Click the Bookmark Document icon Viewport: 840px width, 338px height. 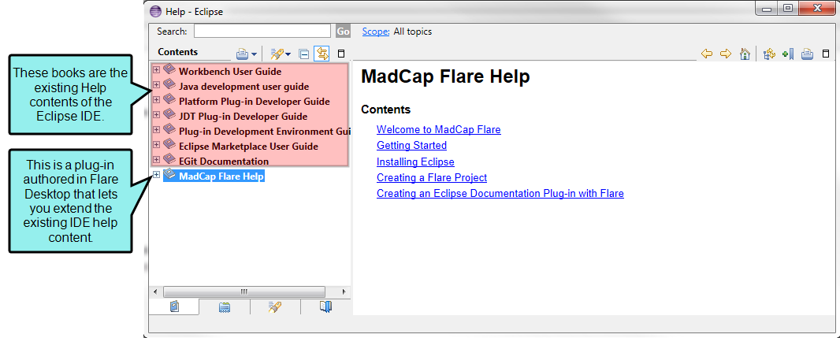click(x=787, y=54)
